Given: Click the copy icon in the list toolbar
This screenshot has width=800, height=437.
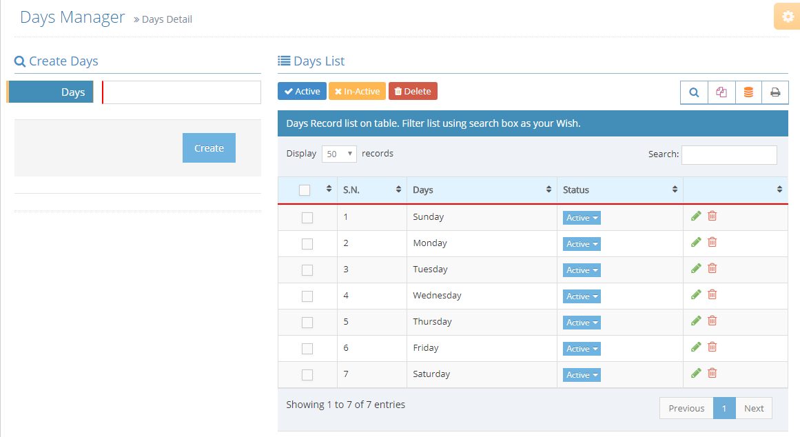Looking at the screenshot, I should 721,92.
